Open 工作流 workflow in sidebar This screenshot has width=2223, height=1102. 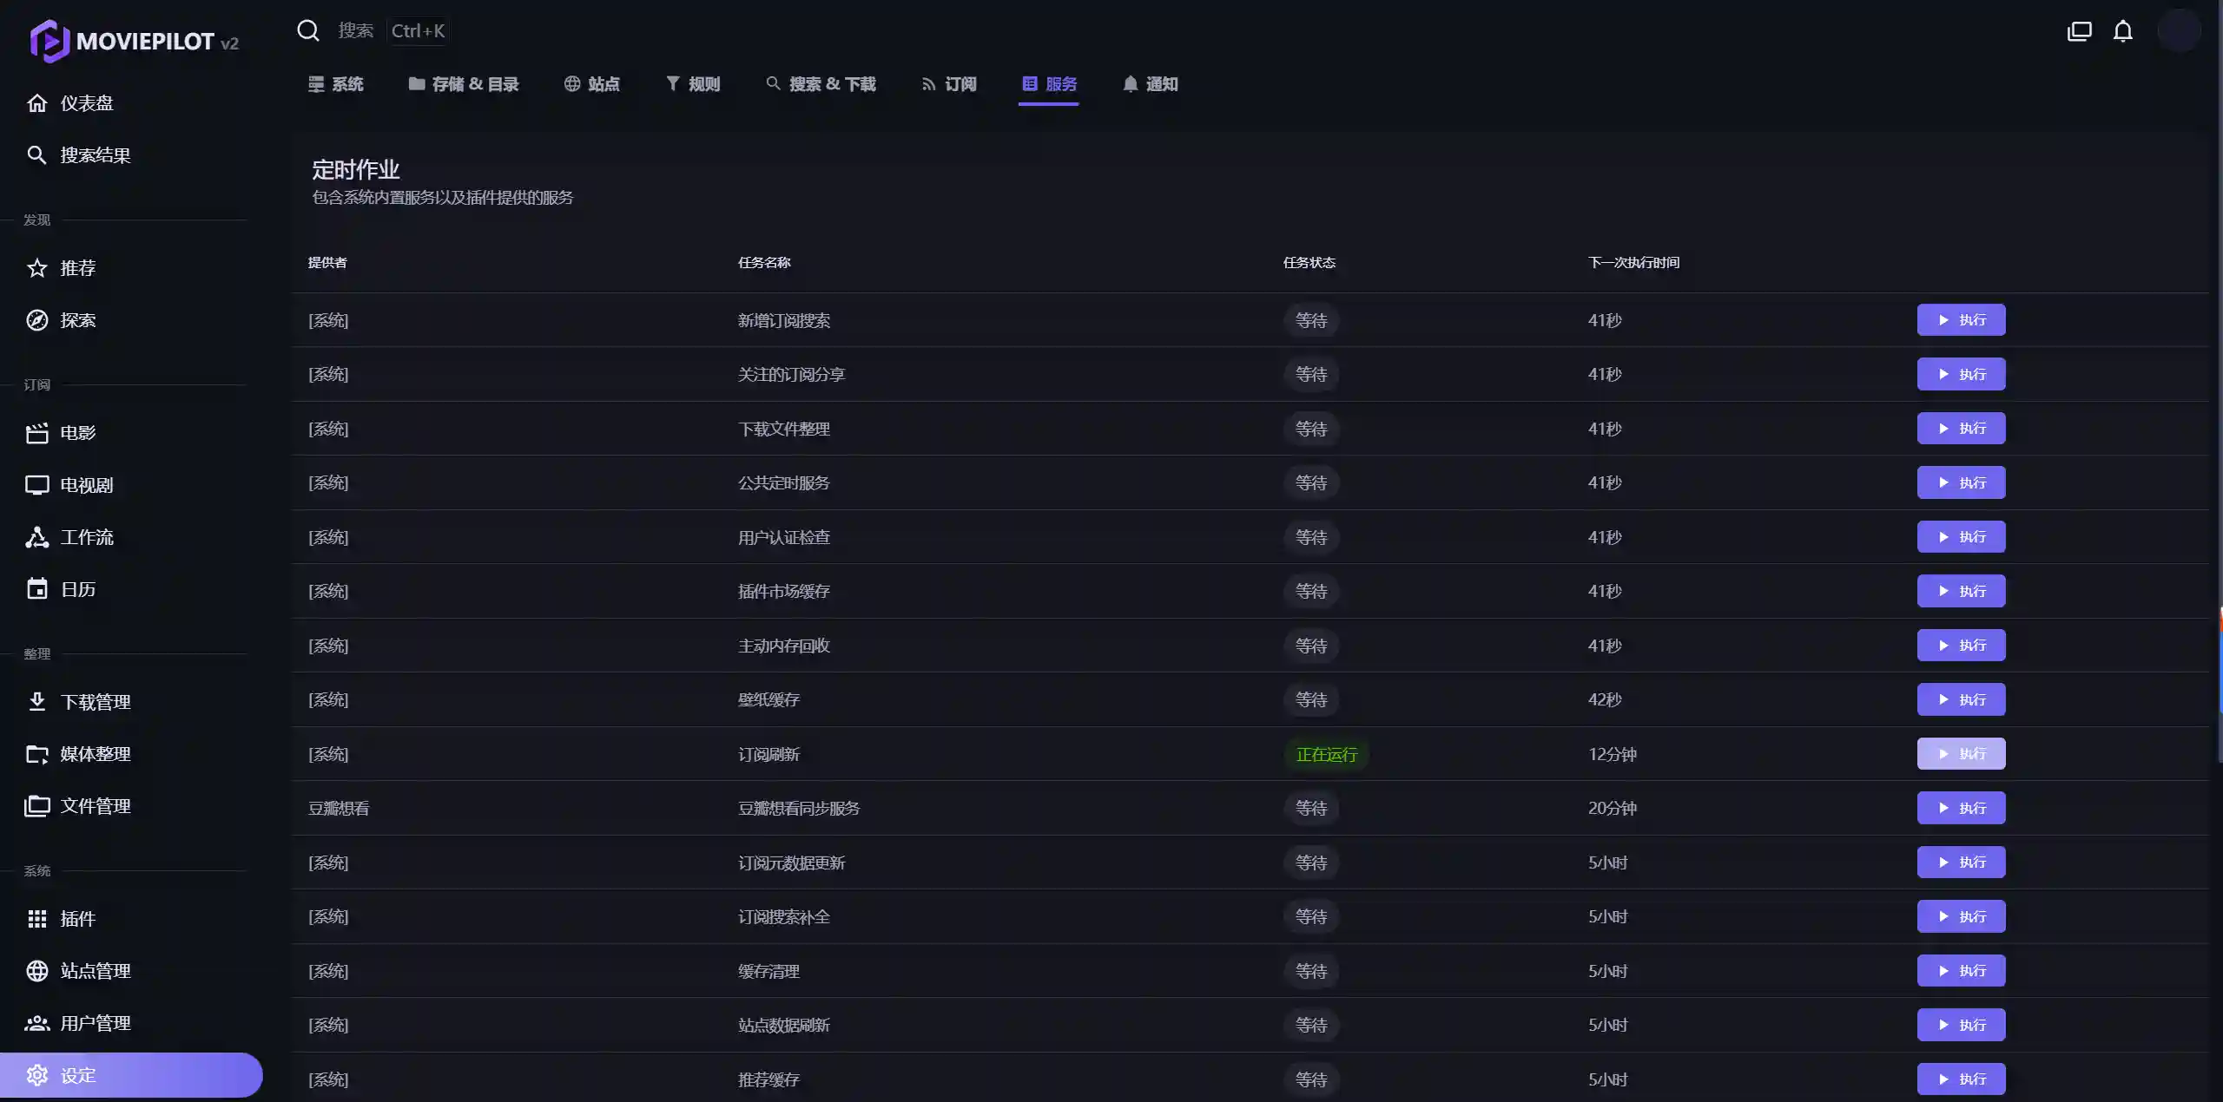click(x=86, y=537)
